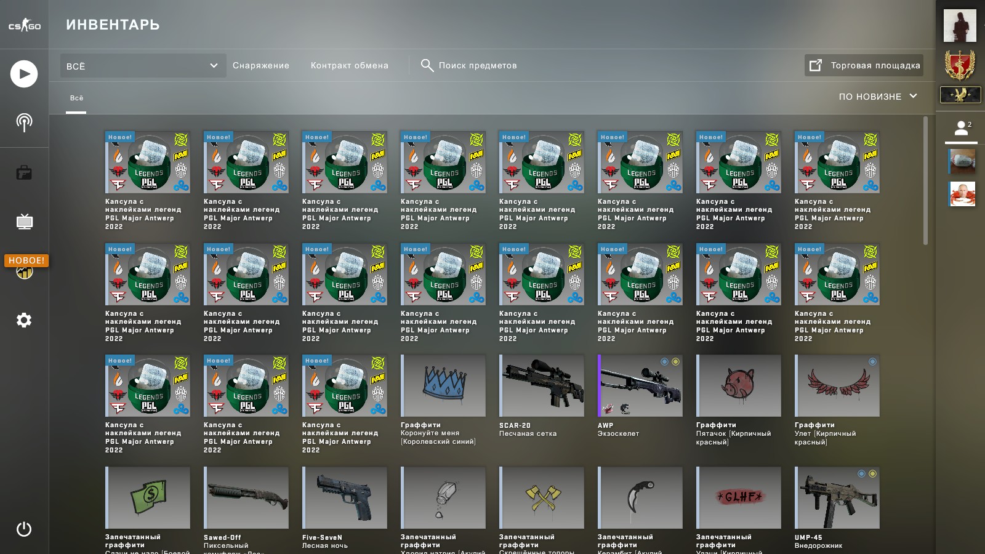
Task: Select Граффити Пятачок pig item
Action: coord(739,385)
